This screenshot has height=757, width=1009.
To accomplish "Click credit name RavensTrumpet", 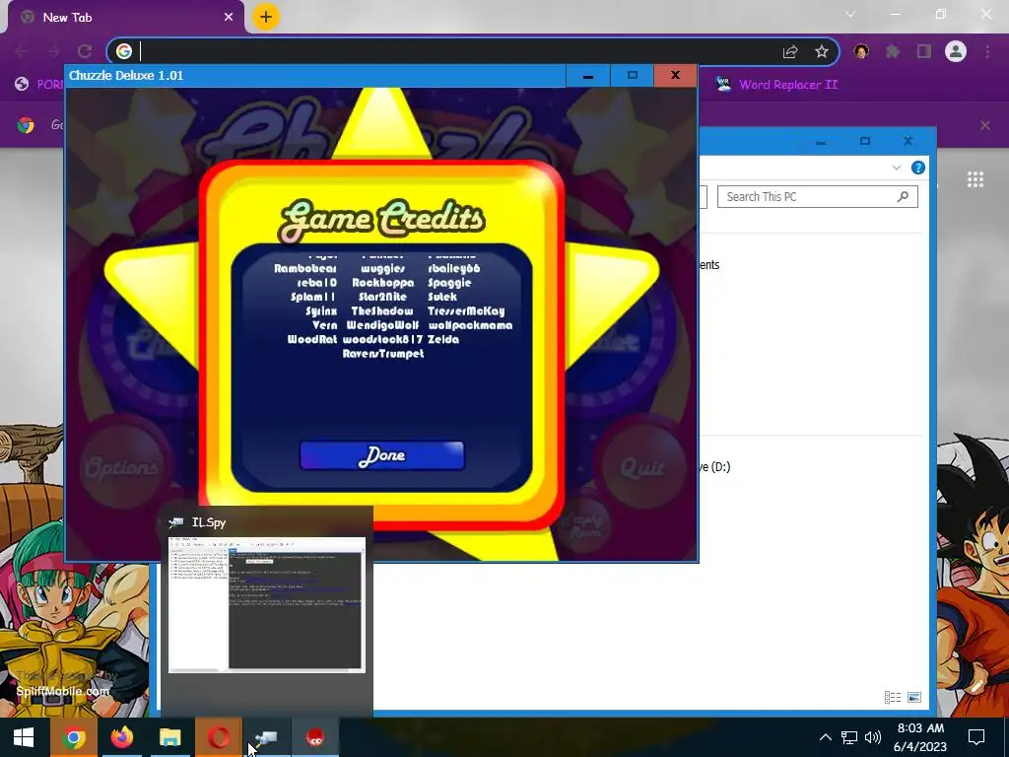I will click(x=383, y=354).
